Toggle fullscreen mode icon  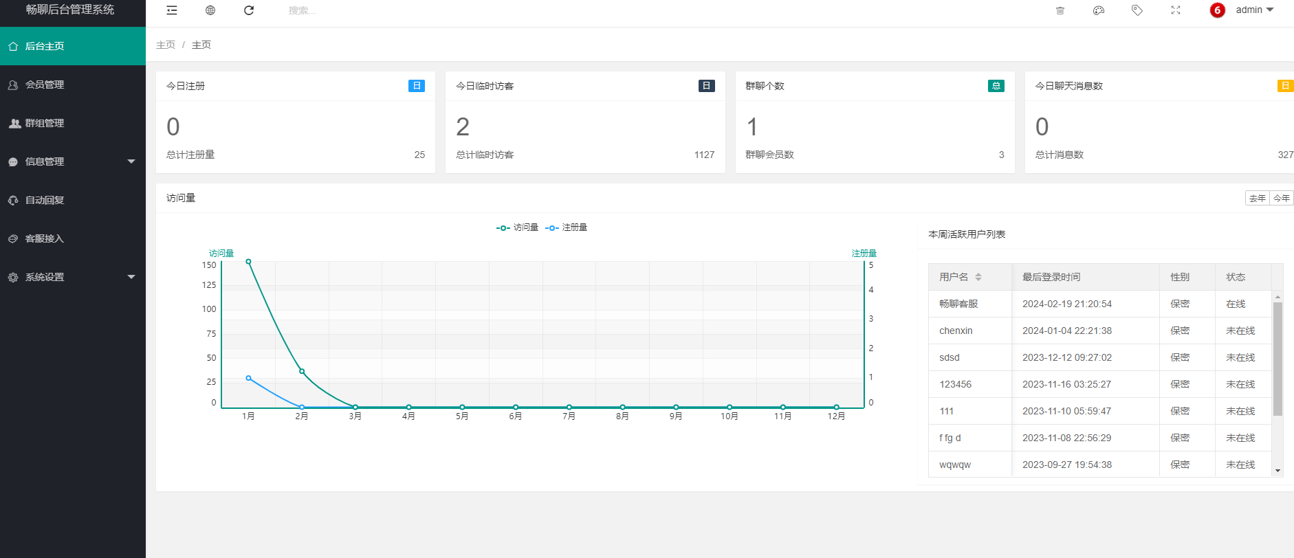coord(1176,10)
